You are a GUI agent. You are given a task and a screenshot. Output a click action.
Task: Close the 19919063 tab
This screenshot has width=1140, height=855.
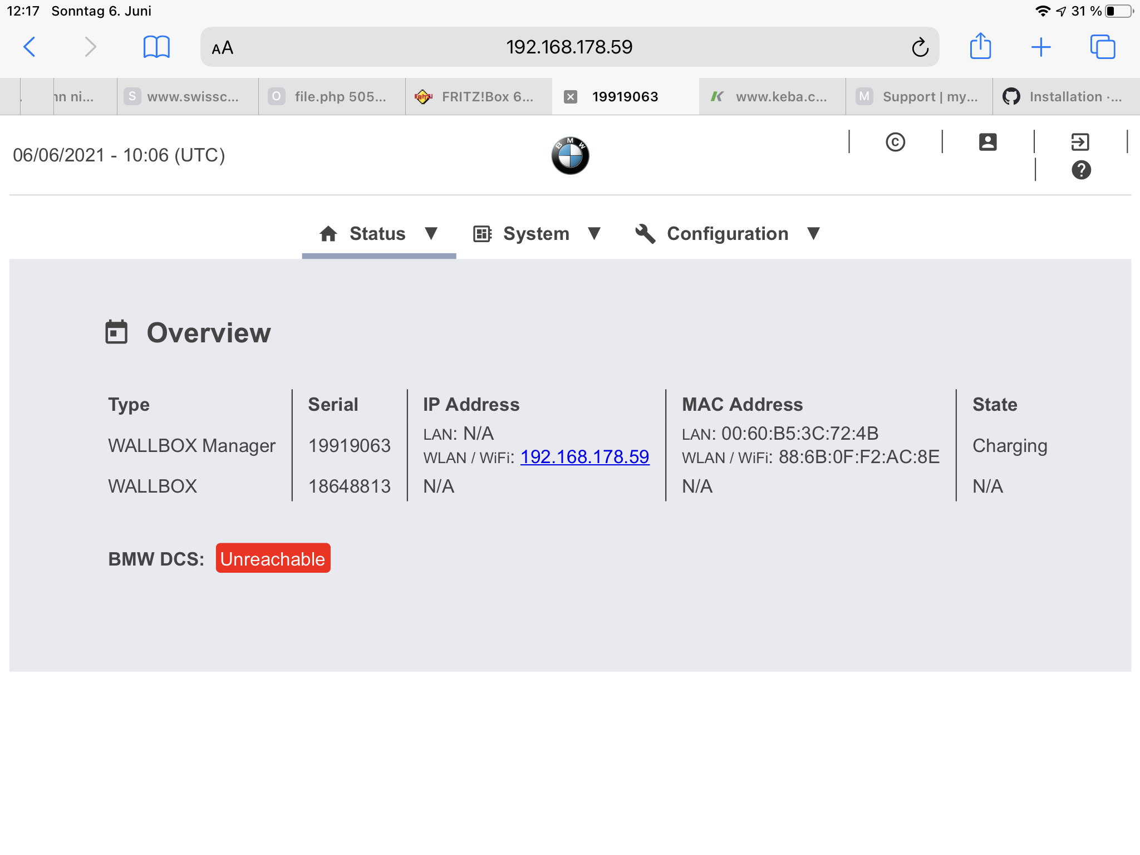click(x=570, y=97)
